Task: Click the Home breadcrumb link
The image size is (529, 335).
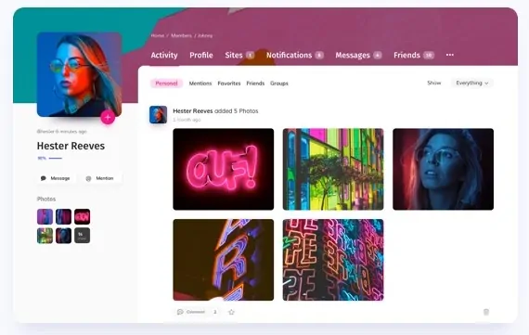Action: coord(158,35)
